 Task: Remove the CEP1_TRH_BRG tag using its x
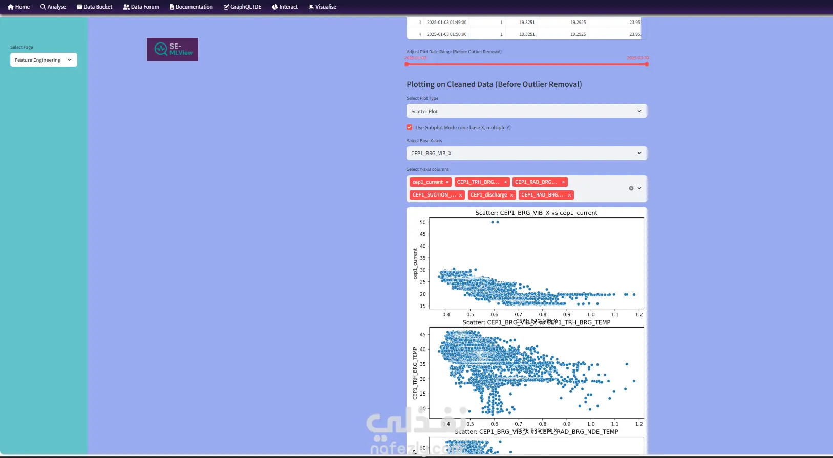(505, 182)
